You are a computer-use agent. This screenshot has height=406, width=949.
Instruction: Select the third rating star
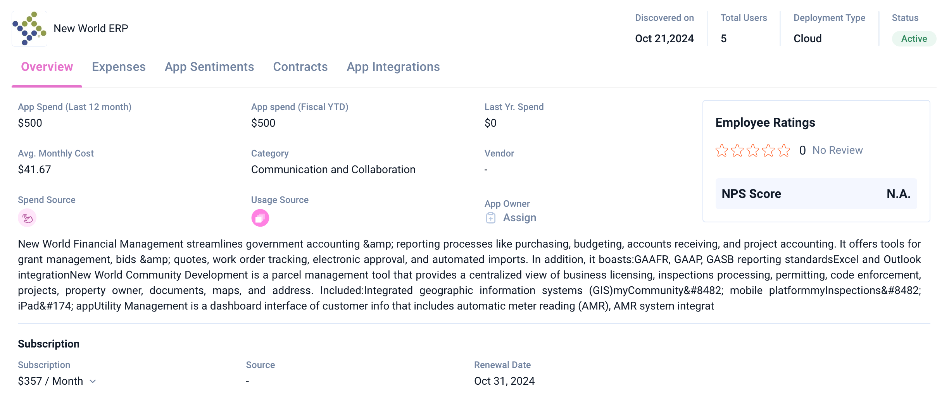[x=753, y=150]
